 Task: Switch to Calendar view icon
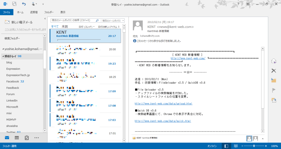click(x=17, y=138)
